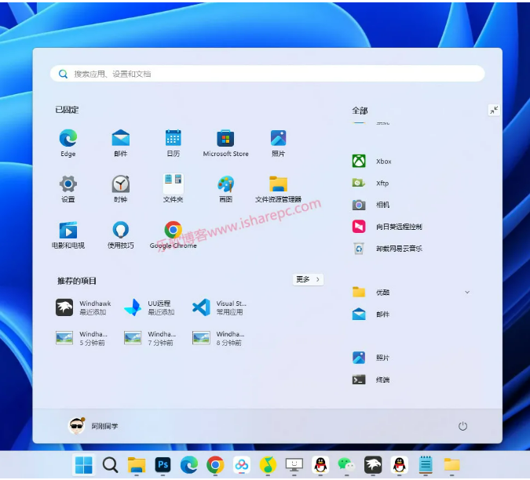Open the power options button
This screenshot has width=530, height=480.
462,426
